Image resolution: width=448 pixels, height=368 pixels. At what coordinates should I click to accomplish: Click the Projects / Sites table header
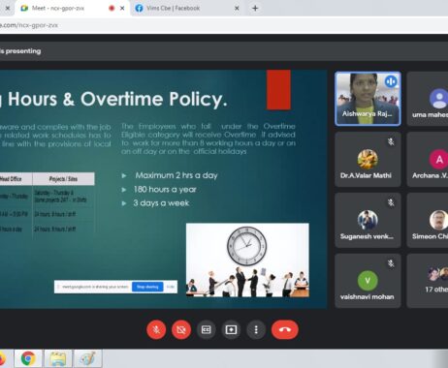pyautogui.click(x=63, y=179)
